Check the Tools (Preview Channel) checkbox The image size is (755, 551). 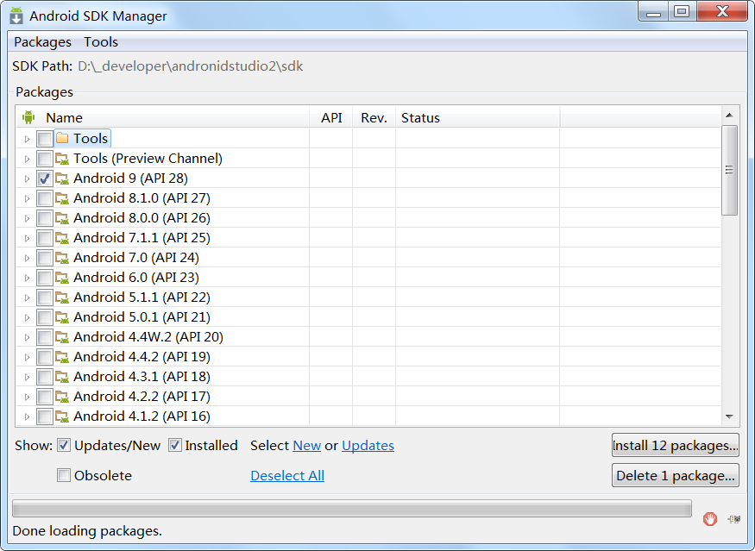[44, 159]
